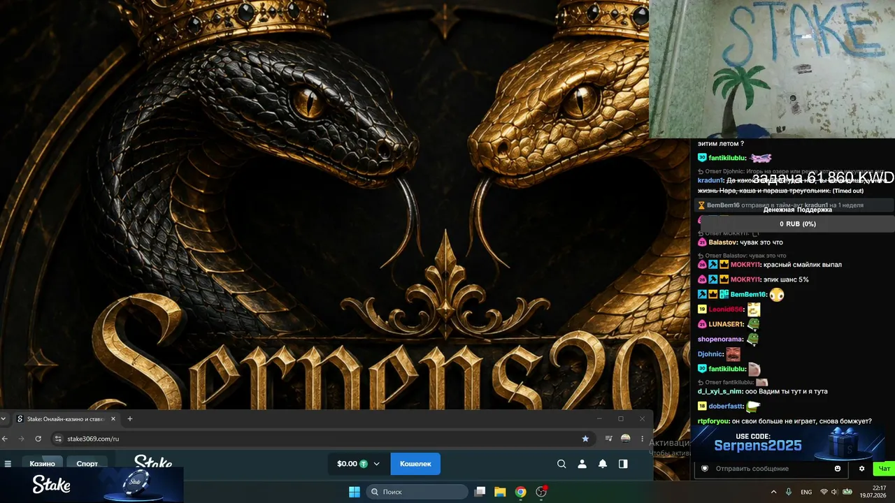The image size is (895, 503).
Task: Click the taskbar Поиск search box
Action: click(417, 492)
